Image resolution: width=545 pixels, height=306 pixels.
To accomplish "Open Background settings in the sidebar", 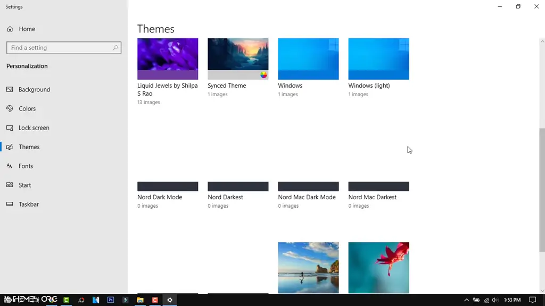I will tap(35, 89).
